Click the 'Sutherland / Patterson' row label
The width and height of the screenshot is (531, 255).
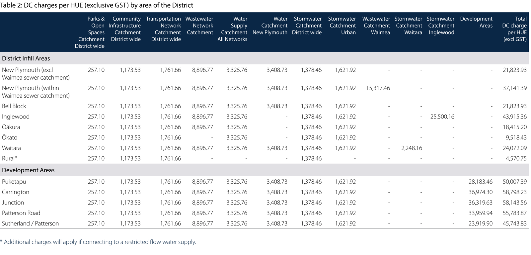click(30, 224)
